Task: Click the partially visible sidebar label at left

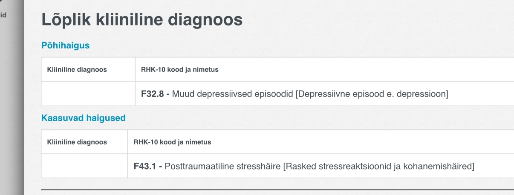Action: click(x=3, y=15)
